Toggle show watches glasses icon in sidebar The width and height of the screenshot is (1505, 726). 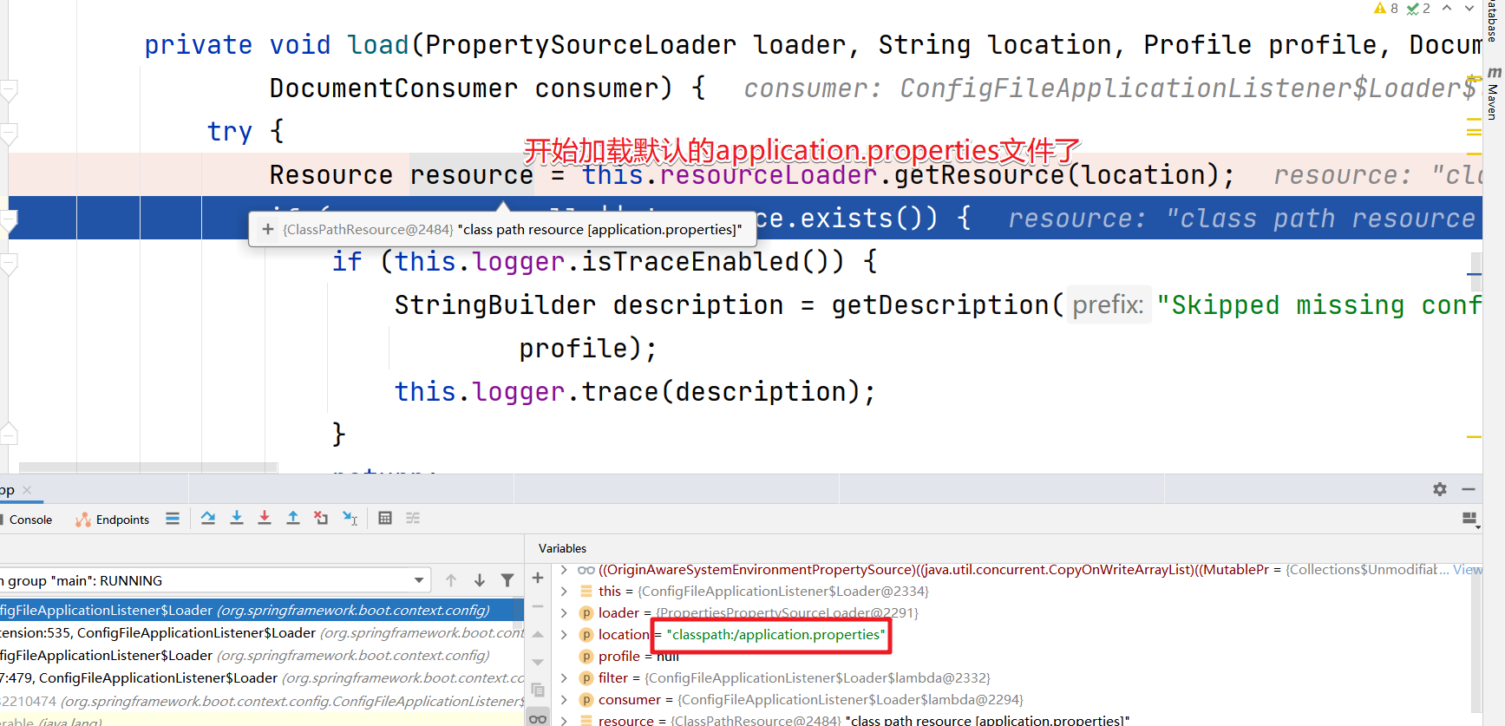(x=538, y=718)
